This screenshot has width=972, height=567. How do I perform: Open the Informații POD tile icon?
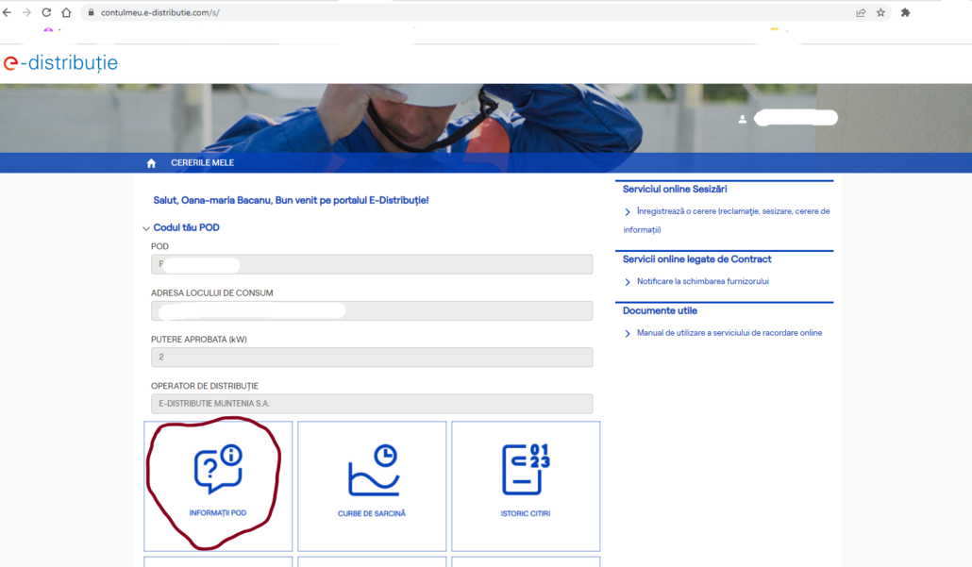[x=218, y=470]
